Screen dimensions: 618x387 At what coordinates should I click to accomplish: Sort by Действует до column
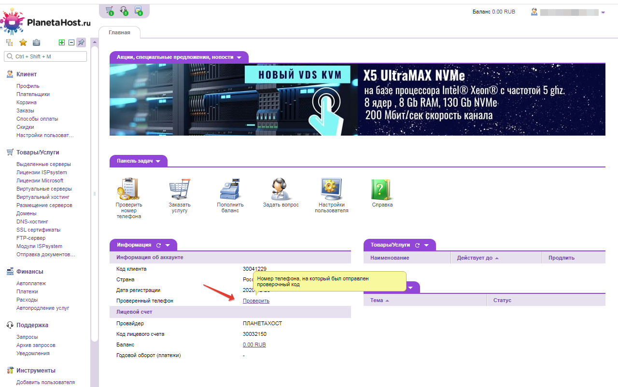point(496,258)
